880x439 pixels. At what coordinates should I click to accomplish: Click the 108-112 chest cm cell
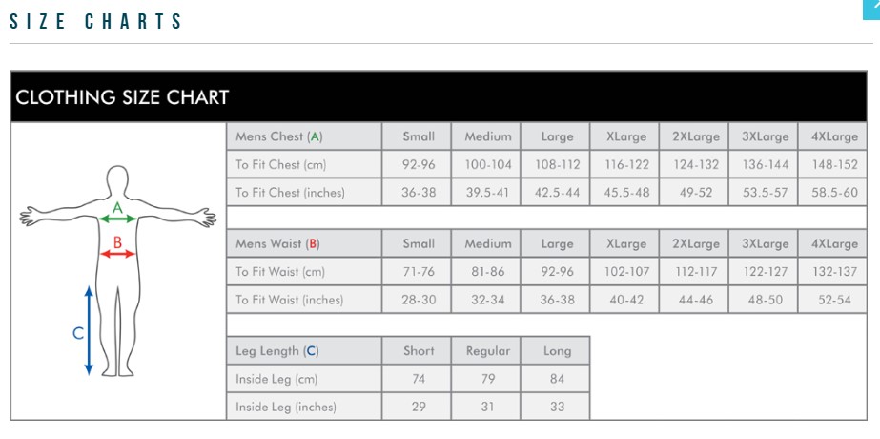pyautogui.click(x=557, y=164)
